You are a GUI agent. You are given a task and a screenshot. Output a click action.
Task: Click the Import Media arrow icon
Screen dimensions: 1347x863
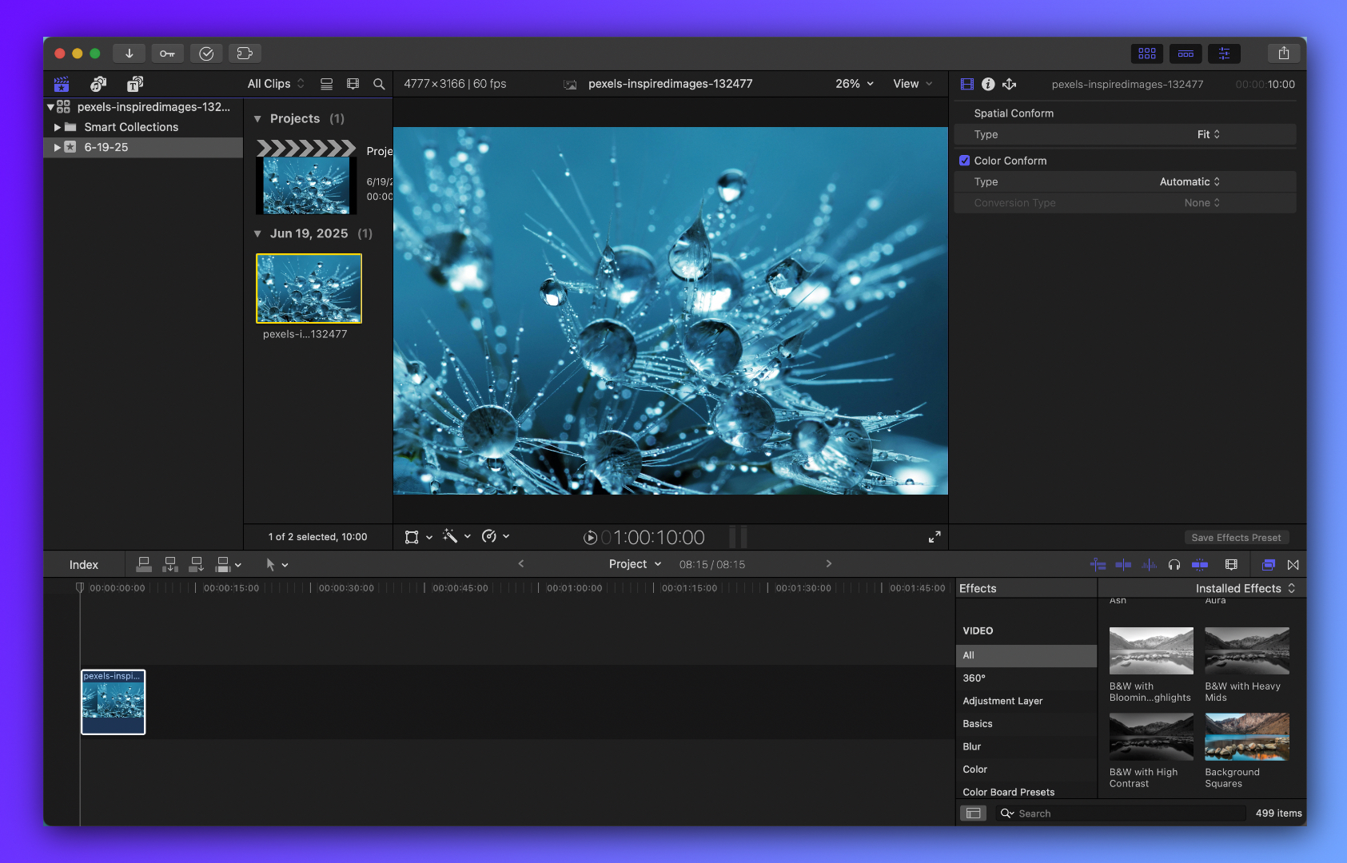[x=129, y=54]
